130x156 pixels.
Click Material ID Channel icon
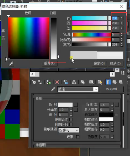(91, 82)
